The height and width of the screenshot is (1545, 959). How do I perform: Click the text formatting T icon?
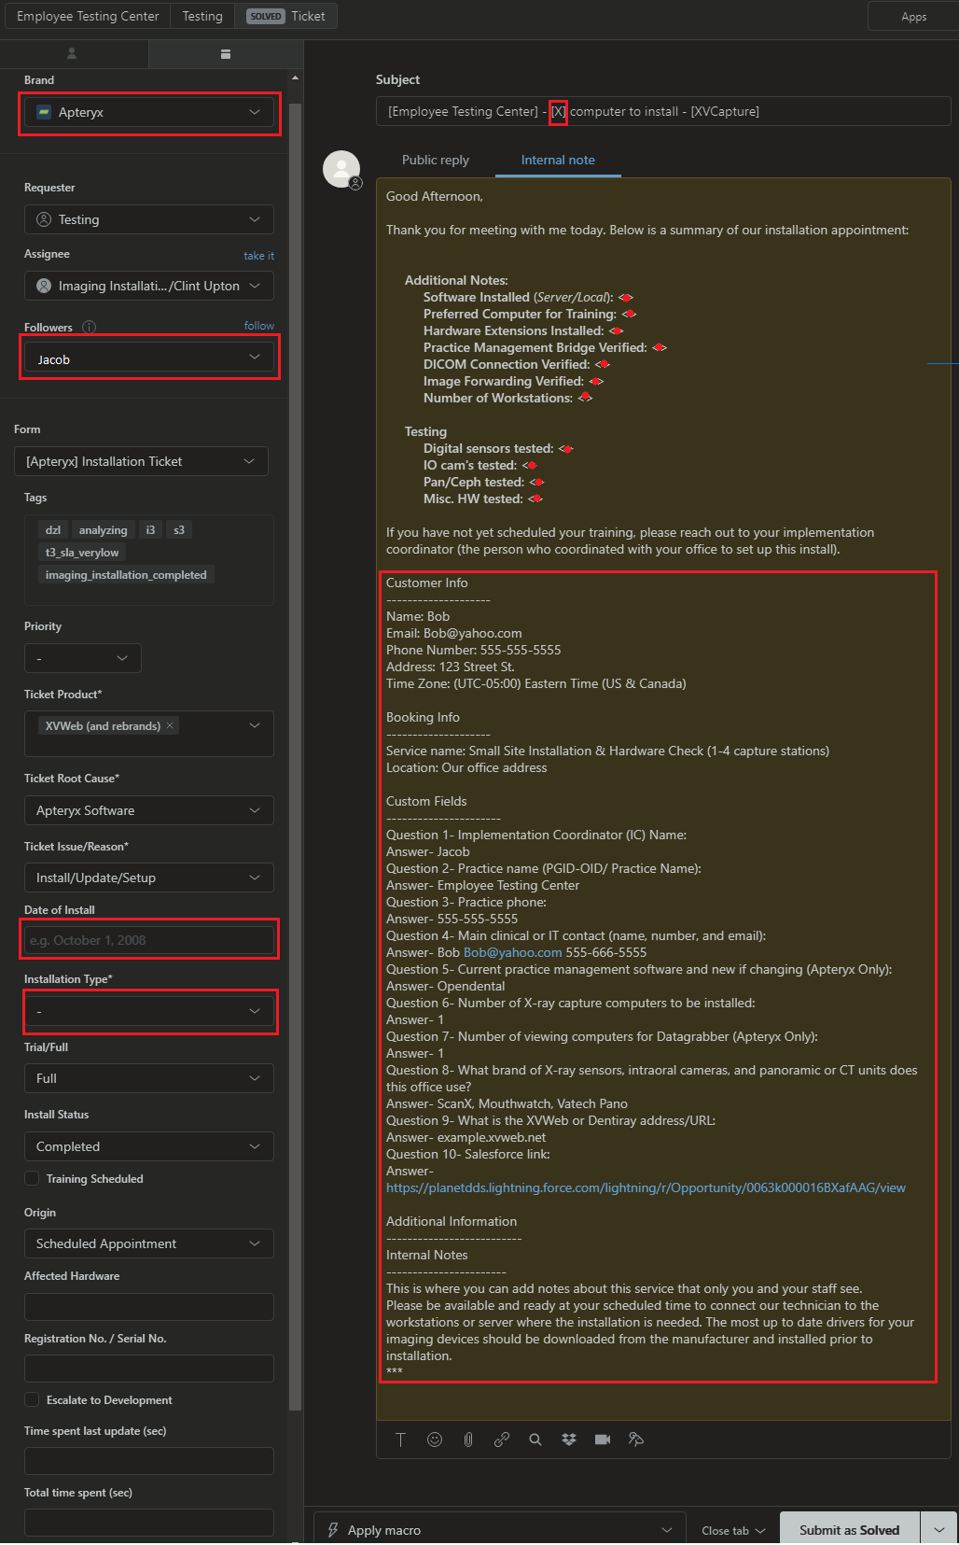(x=400, y=1440)
